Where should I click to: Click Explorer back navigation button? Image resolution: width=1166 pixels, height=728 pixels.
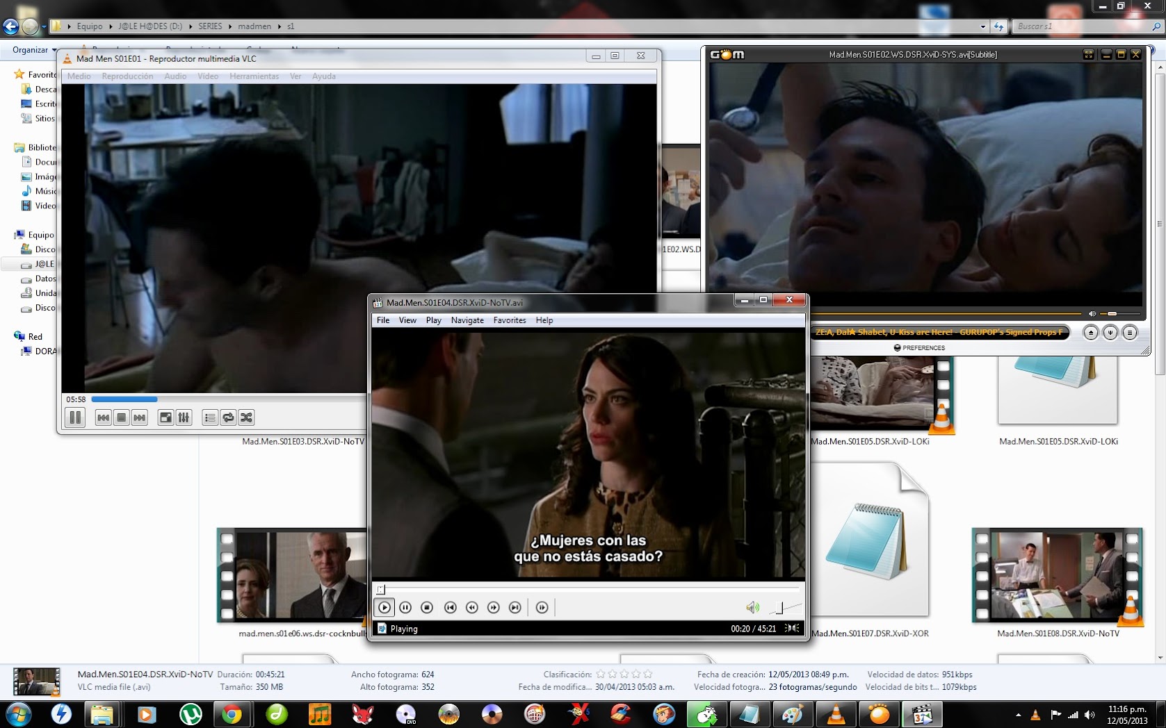point(10,26)
